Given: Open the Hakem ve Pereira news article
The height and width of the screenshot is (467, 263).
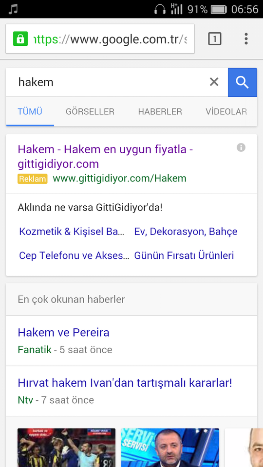Looking at the screenshot, I should tap(63, 333).
